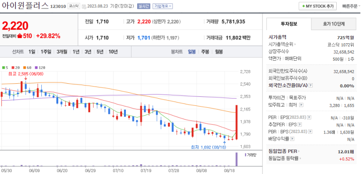Select the 3년 line chart period

tap(88, 52)
